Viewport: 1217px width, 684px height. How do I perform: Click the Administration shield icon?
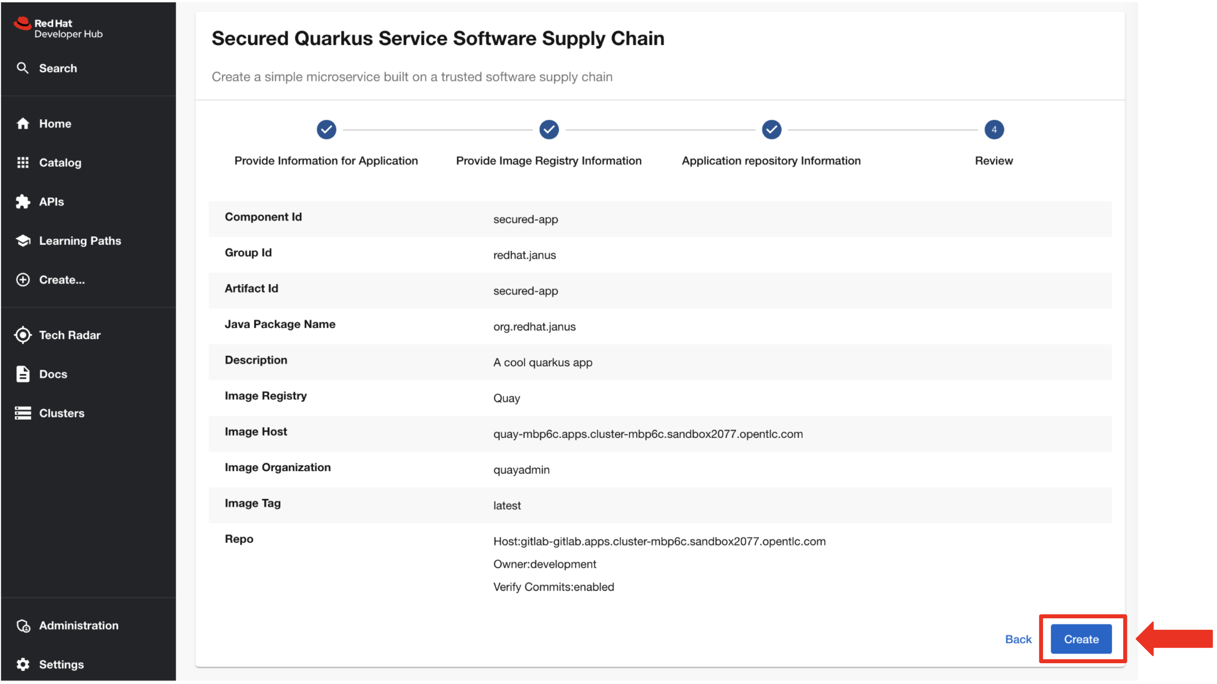coord(22,626)
